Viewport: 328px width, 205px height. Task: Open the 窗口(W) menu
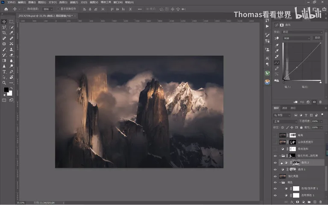click(x=118, y=2)
